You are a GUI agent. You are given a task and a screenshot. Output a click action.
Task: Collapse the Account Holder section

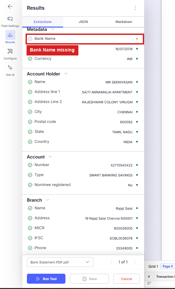click(x=66, y=74)
